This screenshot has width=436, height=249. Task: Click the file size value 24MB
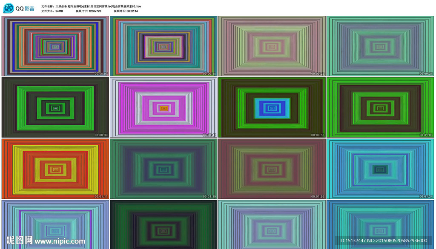pos(59,11)
